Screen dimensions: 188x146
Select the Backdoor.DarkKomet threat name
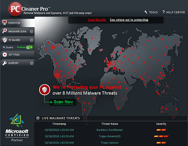(110, 130)
